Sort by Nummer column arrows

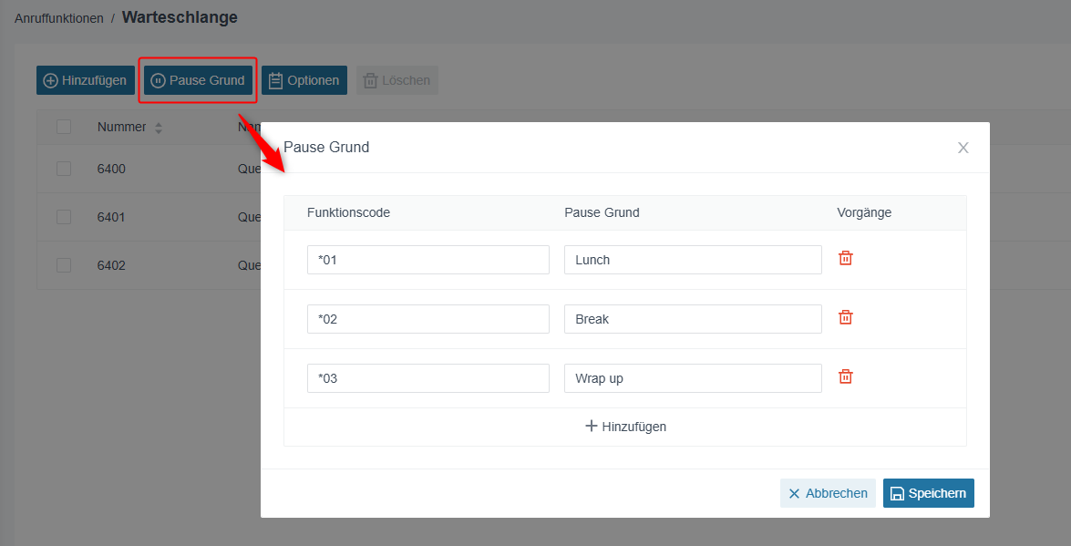159,128
